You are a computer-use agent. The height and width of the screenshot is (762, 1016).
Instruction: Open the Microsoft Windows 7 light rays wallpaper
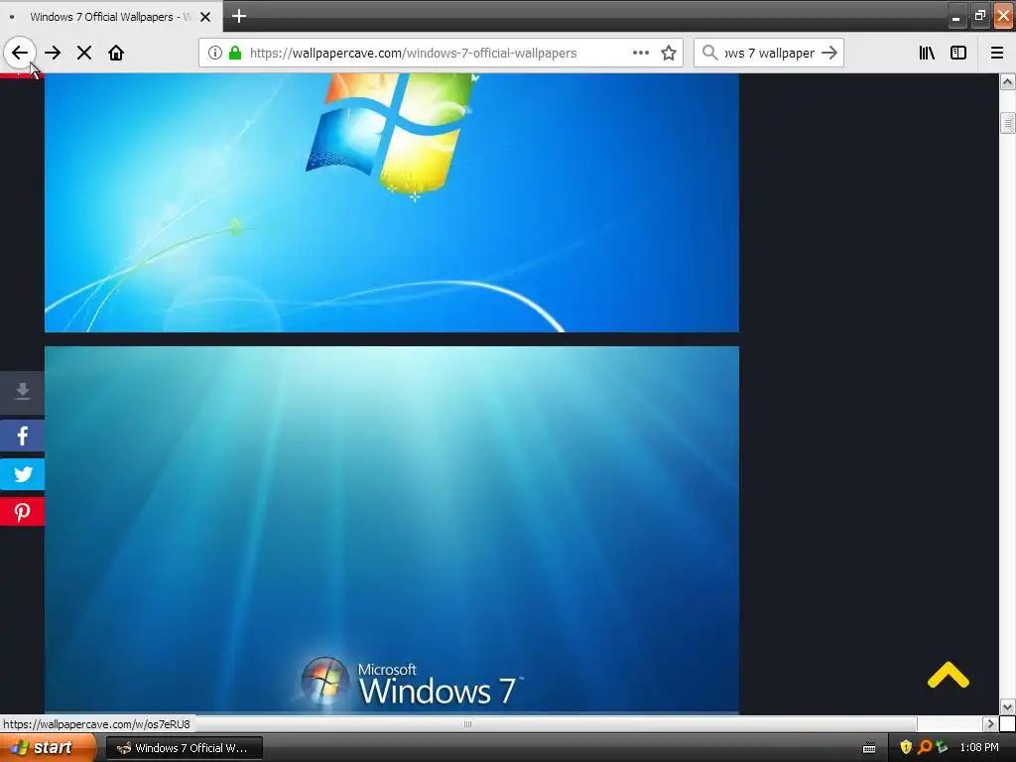tap(391, 530)
